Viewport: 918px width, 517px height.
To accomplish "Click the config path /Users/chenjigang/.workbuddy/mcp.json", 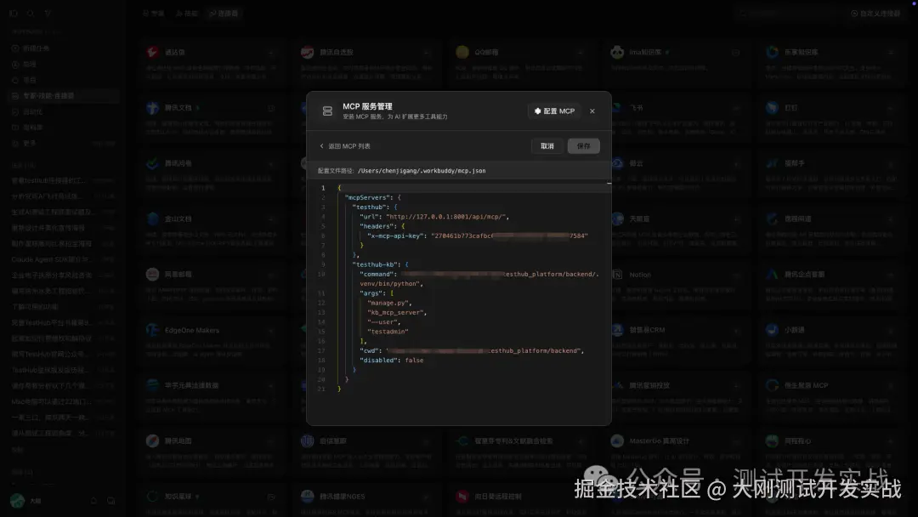I will (422, 171).
